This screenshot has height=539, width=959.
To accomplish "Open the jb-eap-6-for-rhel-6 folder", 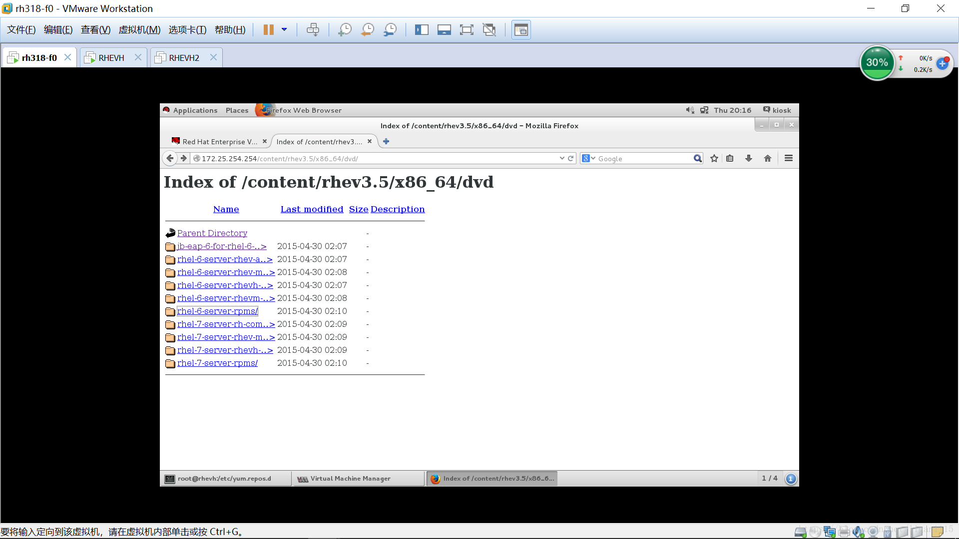I will click(222, 246).
